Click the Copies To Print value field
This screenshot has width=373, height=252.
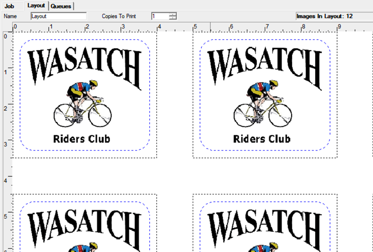[160, 16]
